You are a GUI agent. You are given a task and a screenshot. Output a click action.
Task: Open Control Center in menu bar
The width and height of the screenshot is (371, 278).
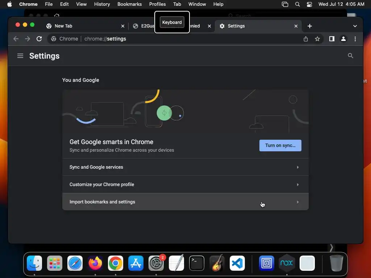tap(309, 4)
